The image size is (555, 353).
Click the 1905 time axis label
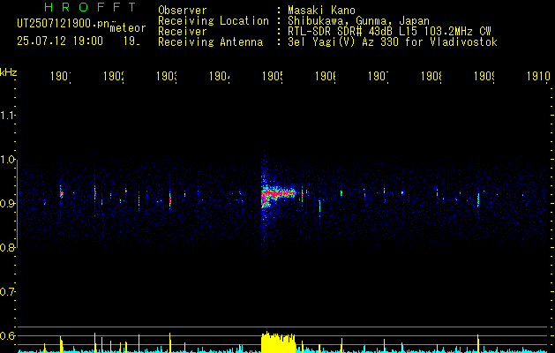tap(273, 77)
